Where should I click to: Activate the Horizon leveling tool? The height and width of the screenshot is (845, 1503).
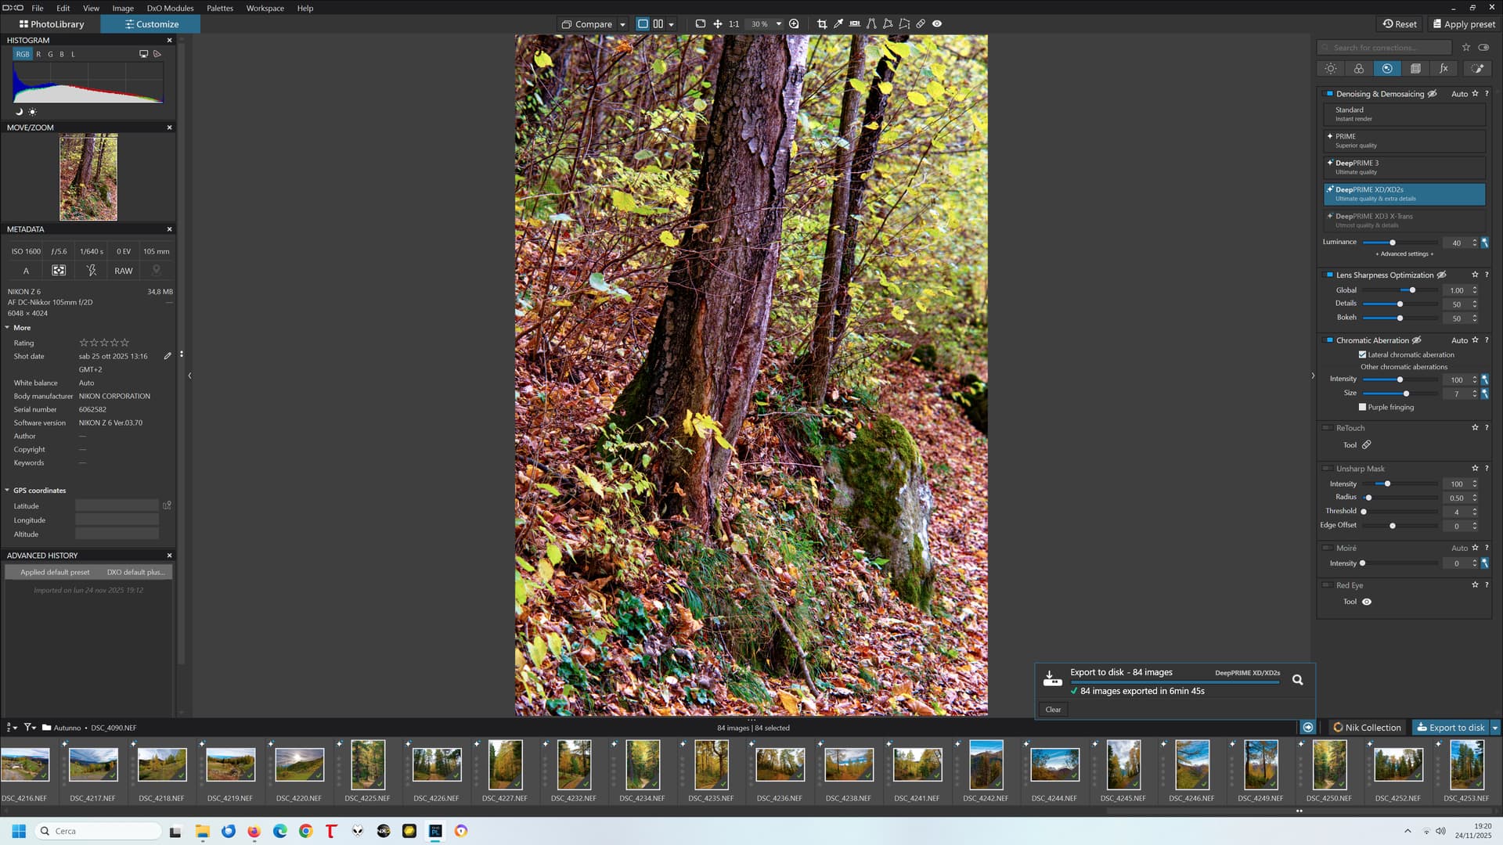(x=855, y=24)
